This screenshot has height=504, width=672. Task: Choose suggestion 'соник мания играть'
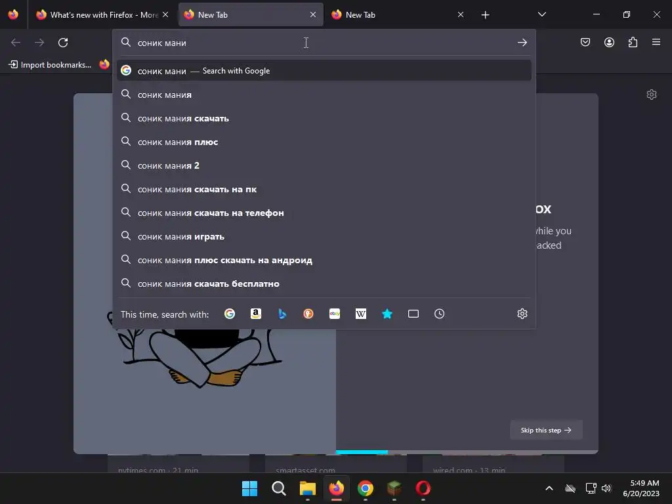point(324,236)
